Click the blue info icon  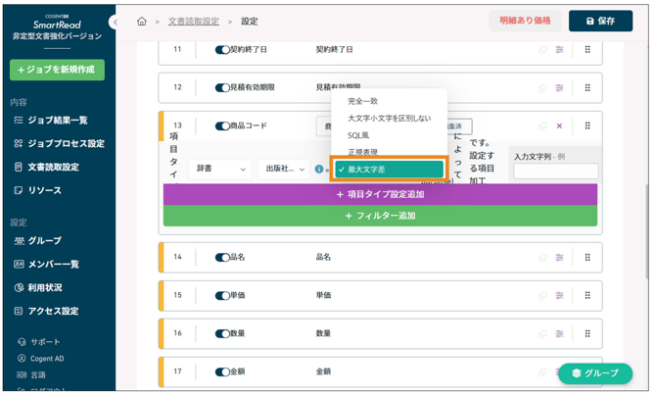click(319, 170)
